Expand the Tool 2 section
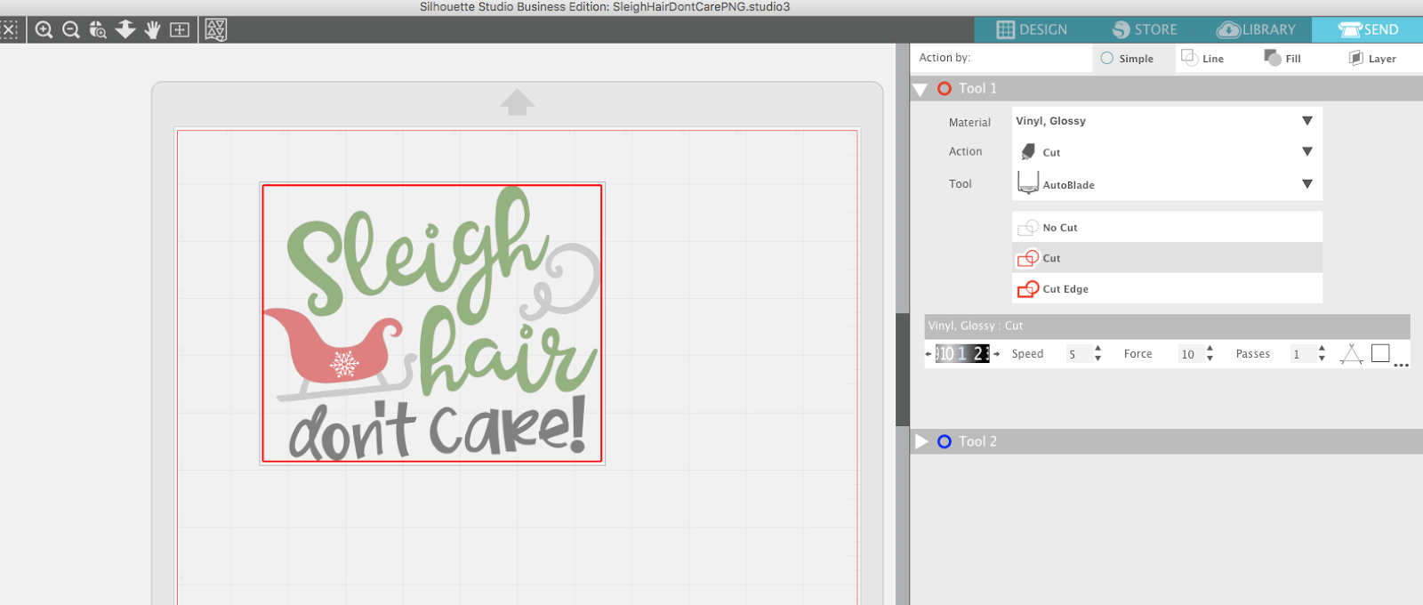The image size is (1423, 605). tap(921, 441)
